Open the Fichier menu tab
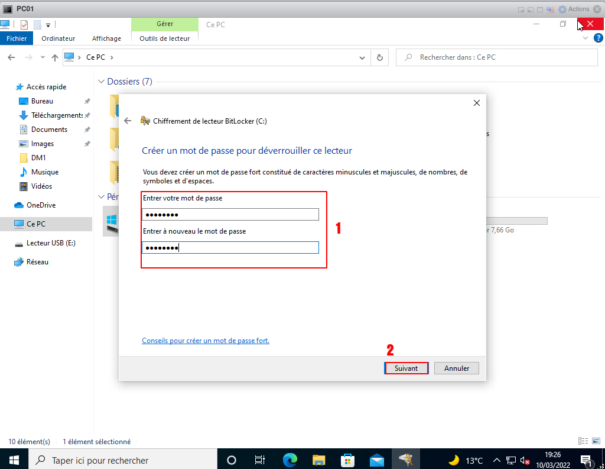 tap(17, 38)
